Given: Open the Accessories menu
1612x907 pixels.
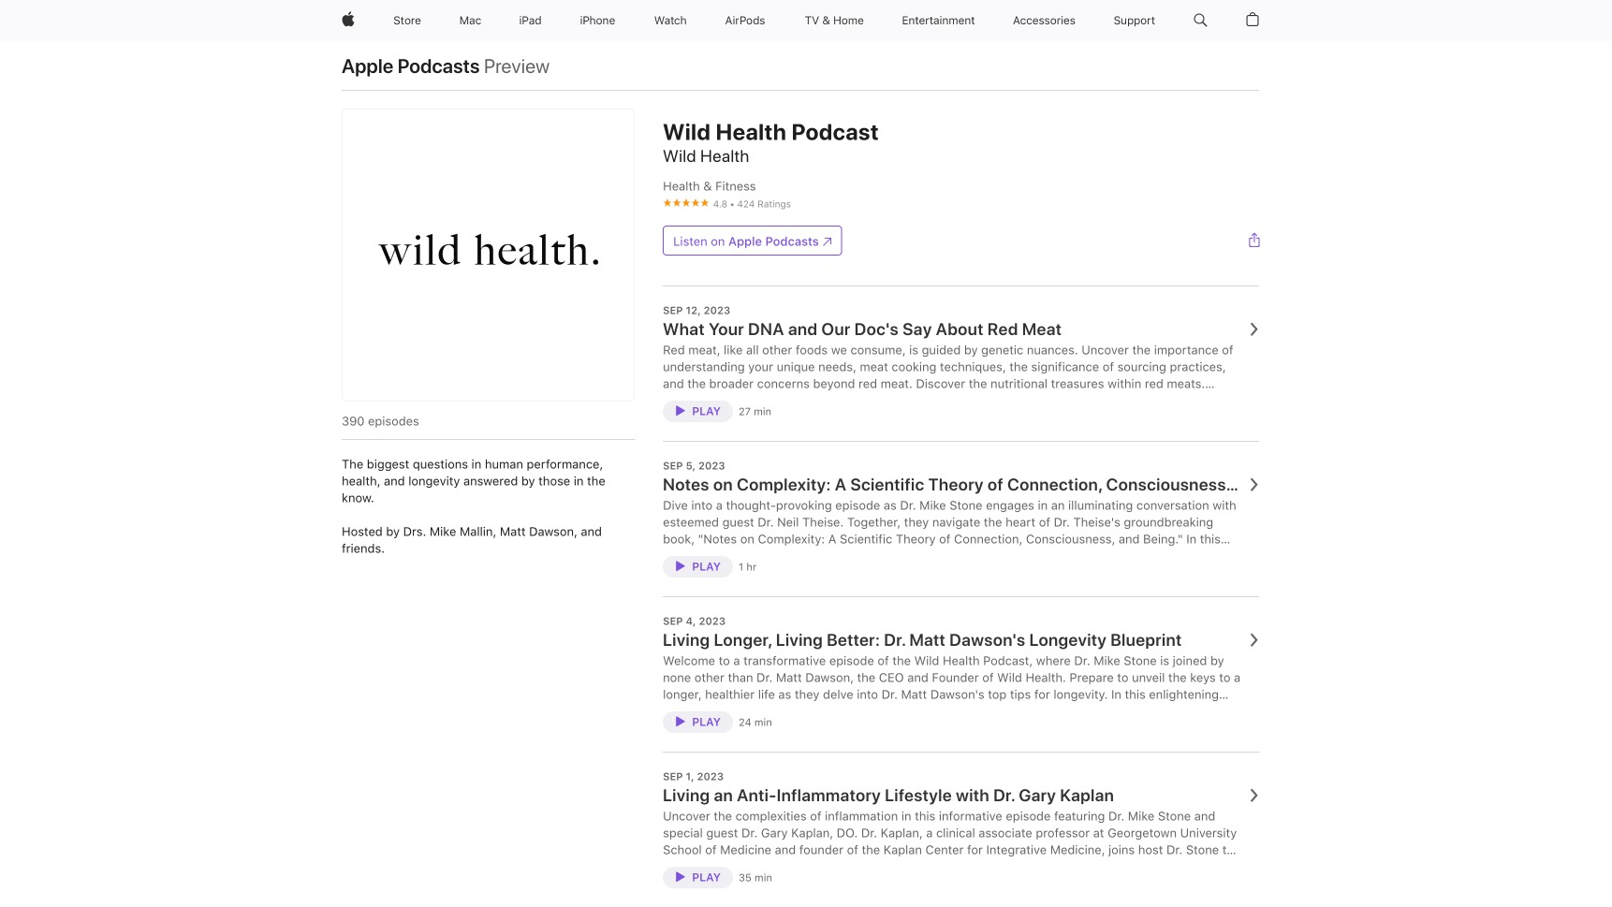Looking at the screenshot, I should pos(1044,21).
